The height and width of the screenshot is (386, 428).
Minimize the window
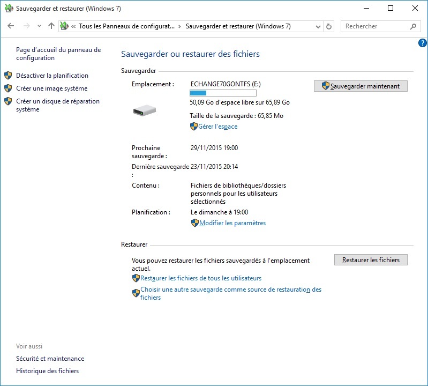(366, 8)
